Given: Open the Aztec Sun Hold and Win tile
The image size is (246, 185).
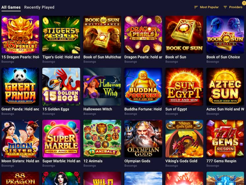Looking at the screenshot, I should (x=225, y=87).
